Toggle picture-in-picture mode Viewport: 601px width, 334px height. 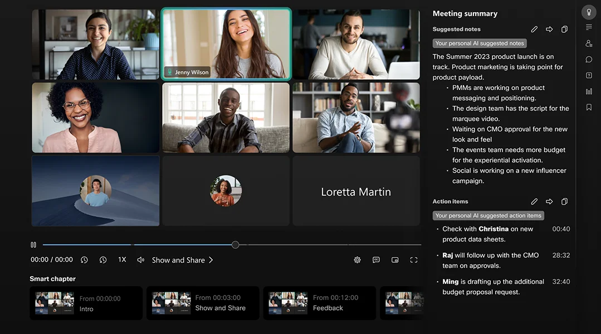[x=395, y=260]
